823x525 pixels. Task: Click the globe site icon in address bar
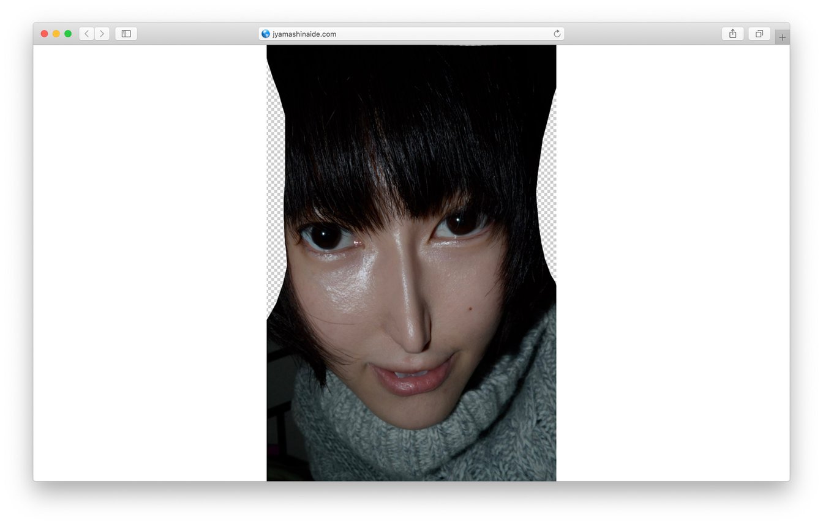(x=266, y=34)
